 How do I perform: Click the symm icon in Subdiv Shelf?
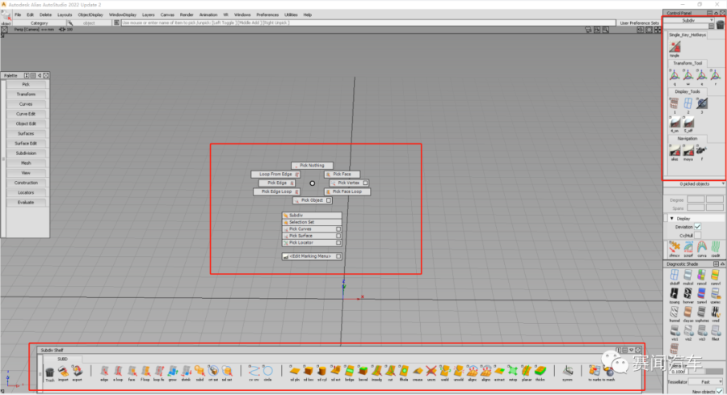click(x=568, y=372)
